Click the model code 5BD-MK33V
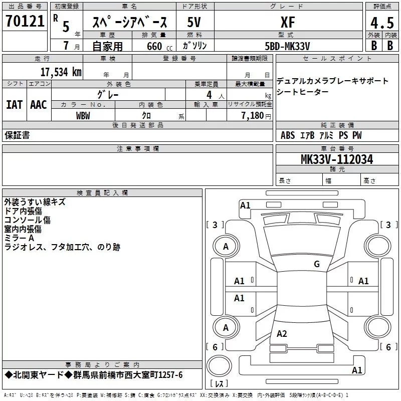This screenshot has height=401, width=401. (x=287, y=46)
